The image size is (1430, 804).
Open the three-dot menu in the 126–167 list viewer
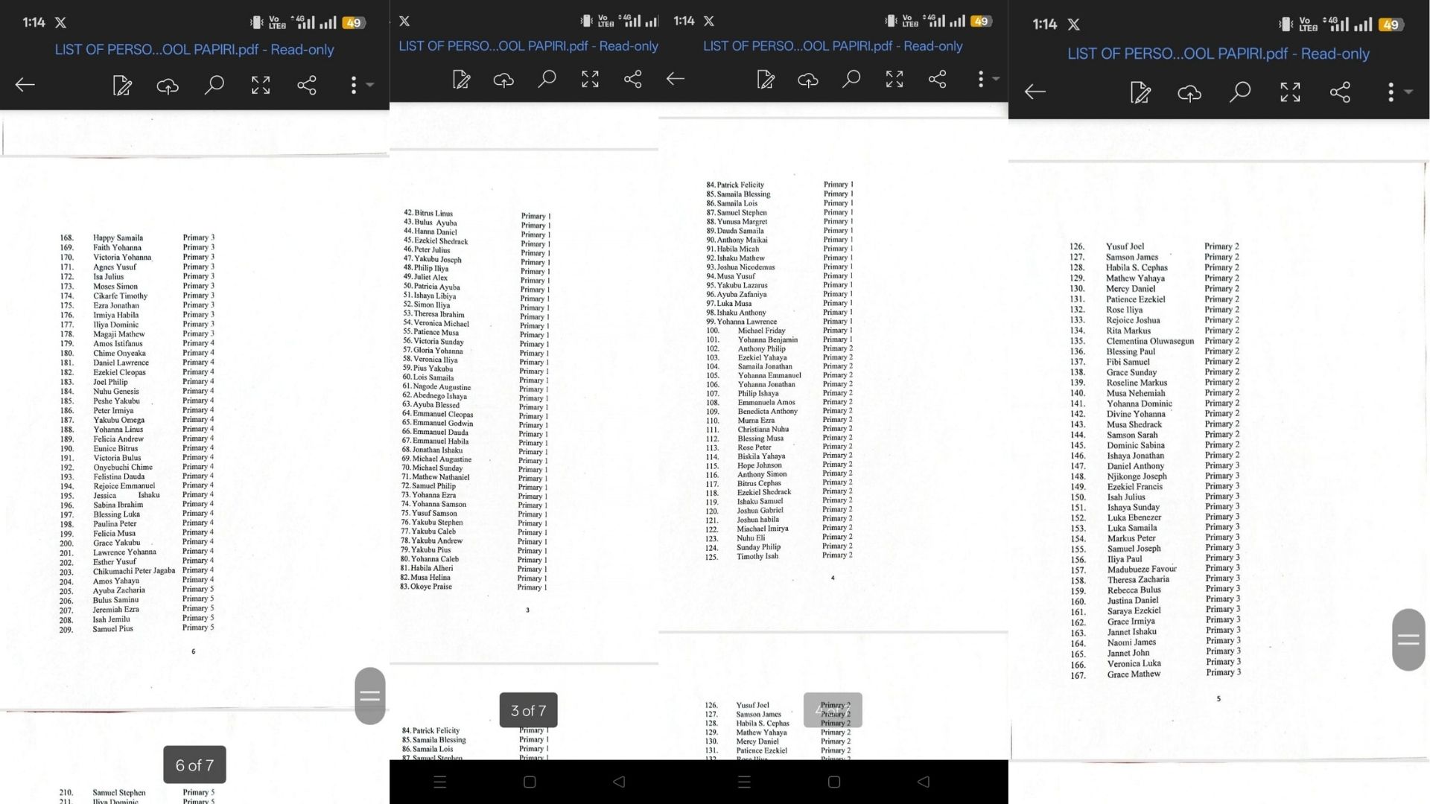tap(1391, 92)
